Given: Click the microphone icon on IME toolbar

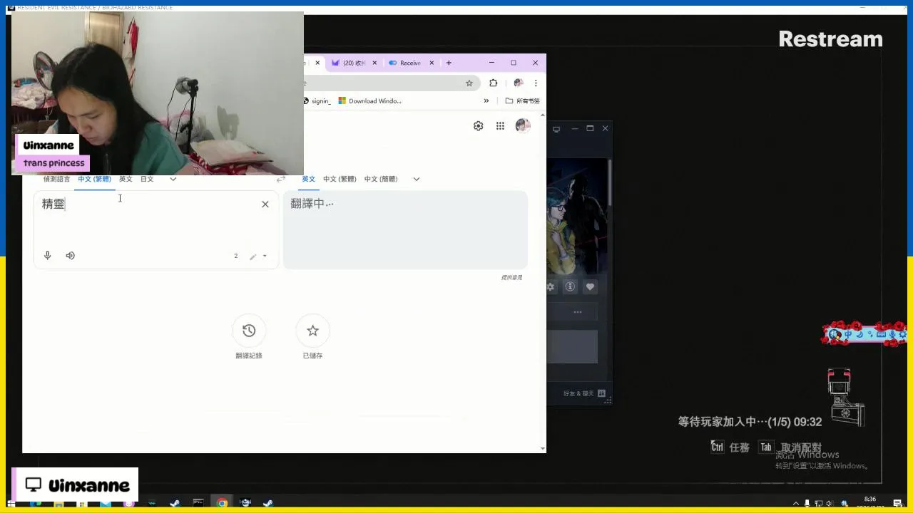Looking at the screenshot, I should [892, 334].
